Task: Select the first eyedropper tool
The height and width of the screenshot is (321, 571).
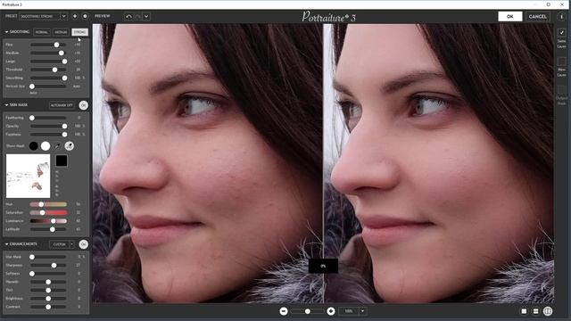Action: point(57,146)
